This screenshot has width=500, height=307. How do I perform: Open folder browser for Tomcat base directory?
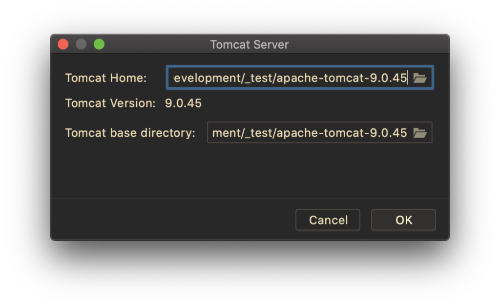(x=420, y=133)
